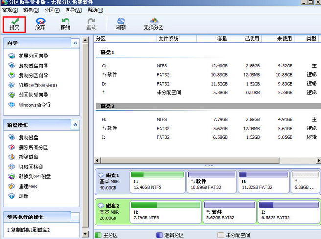Click the 放弃 (Discard) toolbar icon
This screenshot has height=239, width=321.
pyautogui.click(x=40, y=24)
